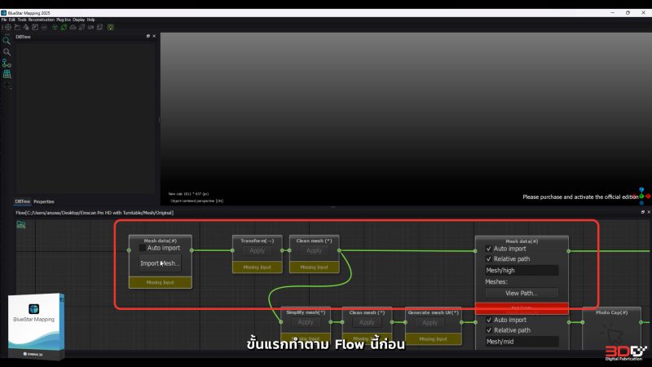Select the Photo Cap(#) node header

click(x=612, y=312)
